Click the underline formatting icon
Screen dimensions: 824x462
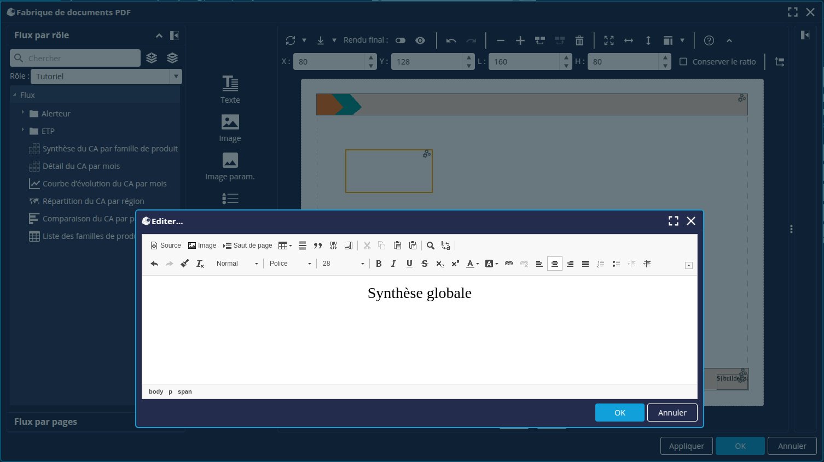coord(409,264)
